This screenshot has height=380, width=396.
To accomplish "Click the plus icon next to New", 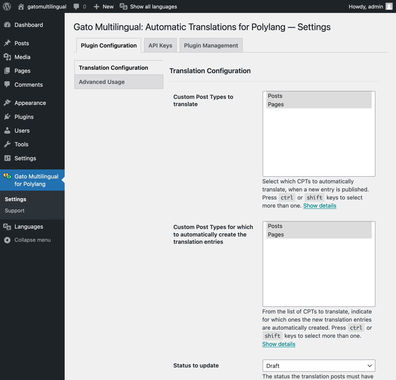I will [97, 6].
